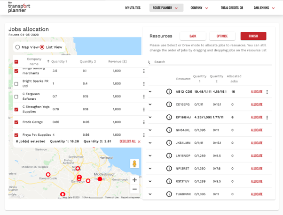Image resolution: width=283 pixels, height=215 pixels.
Task: Zoom out on the map
Action: pos(134,189)
